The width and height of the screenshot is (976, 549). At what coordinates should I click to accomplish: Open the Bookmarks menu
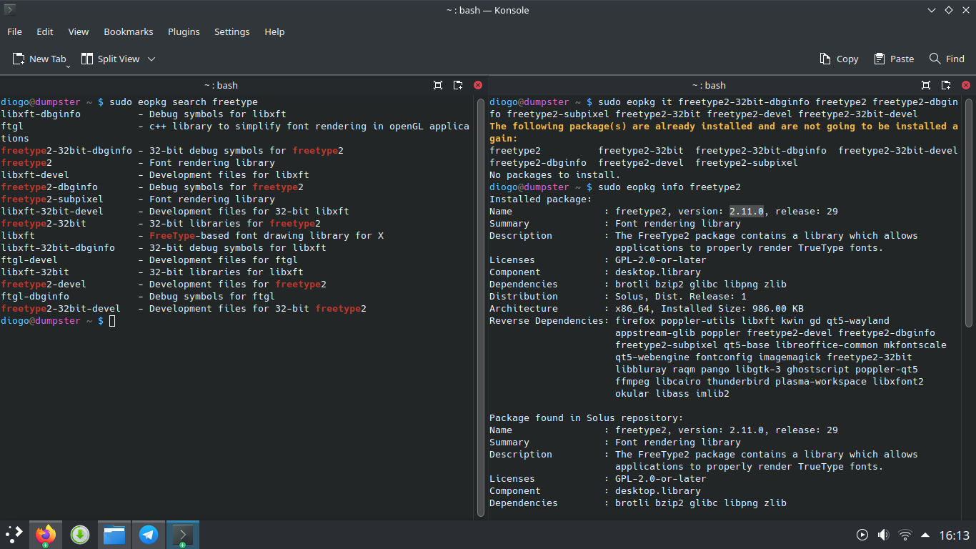coord(129,31)
